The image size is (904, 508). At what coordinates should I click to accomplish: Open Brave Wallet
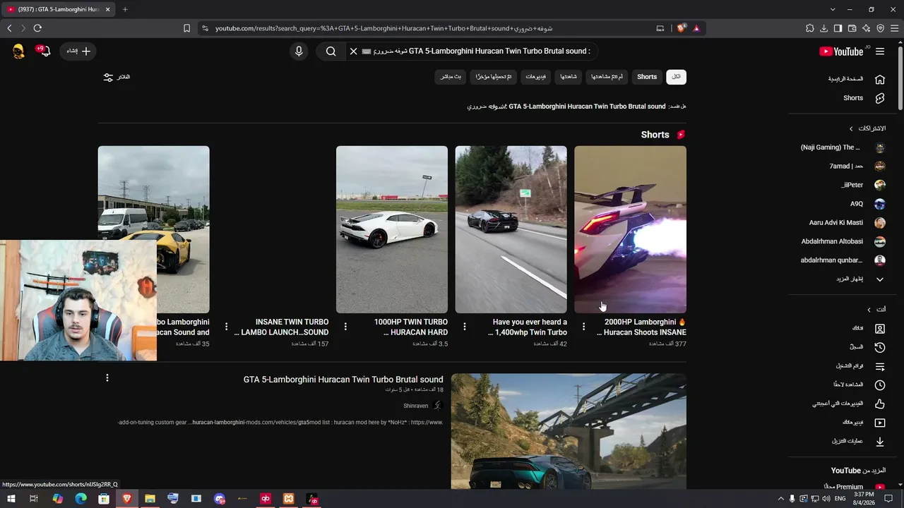[852, 28]
